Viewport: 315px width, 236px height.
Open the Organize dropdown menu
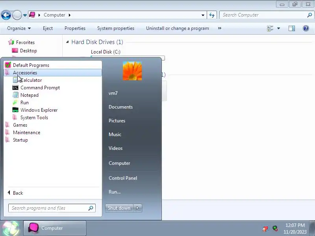19,28
